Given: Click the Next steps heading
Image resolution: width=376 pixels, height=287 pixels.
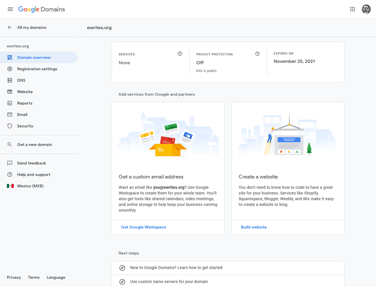Looking at the screenshot, I should (129, 253).
